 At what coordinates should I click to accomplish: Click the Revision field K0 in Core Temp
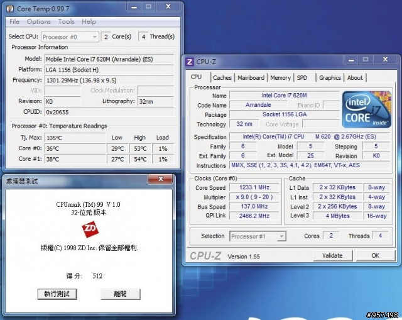[x=63, y=101]
